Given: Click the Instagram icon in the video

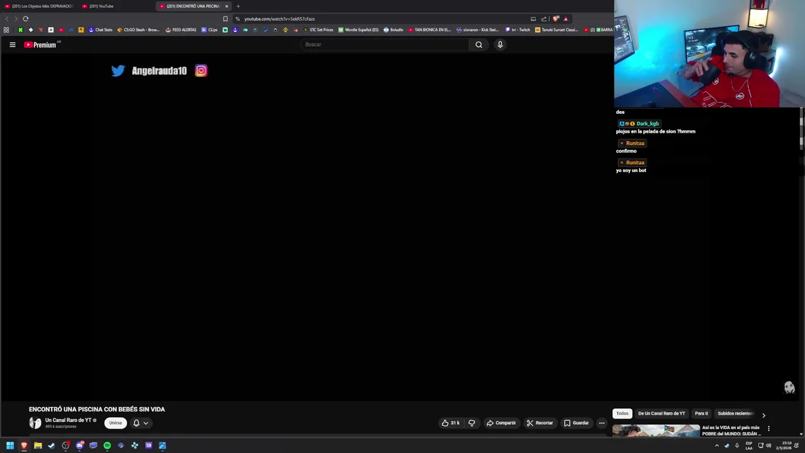Looking at the screenshot, I should 201,70.
